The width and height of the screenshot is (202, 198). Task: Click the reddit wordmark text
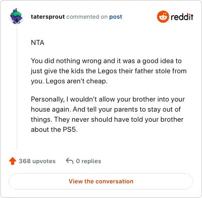182,17
